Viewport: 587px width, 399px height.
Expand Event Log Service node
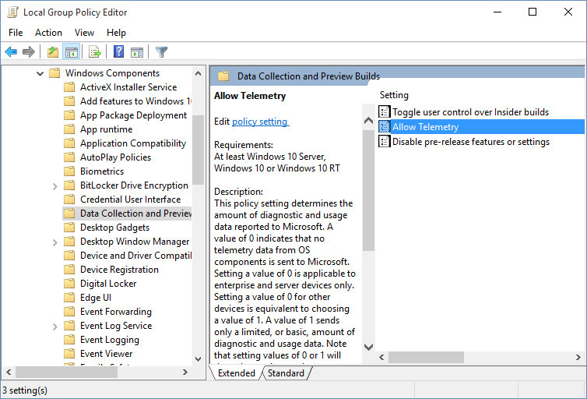(x=55, y=327)
